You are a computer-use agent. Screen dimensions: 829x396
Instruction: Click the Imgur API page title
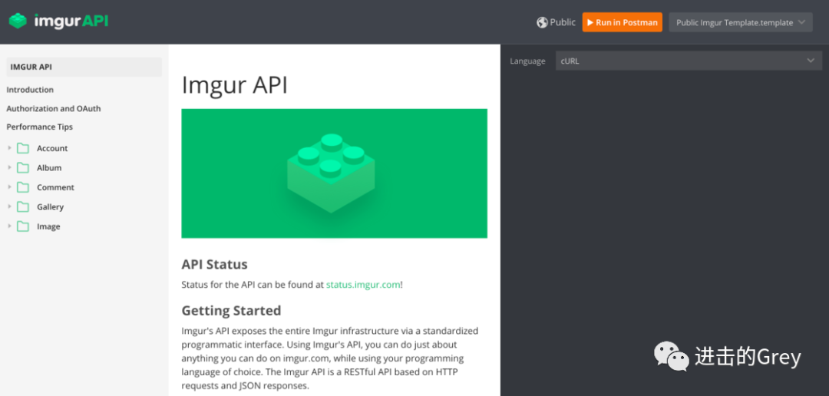pyautogui.click(x=235, y=85)
